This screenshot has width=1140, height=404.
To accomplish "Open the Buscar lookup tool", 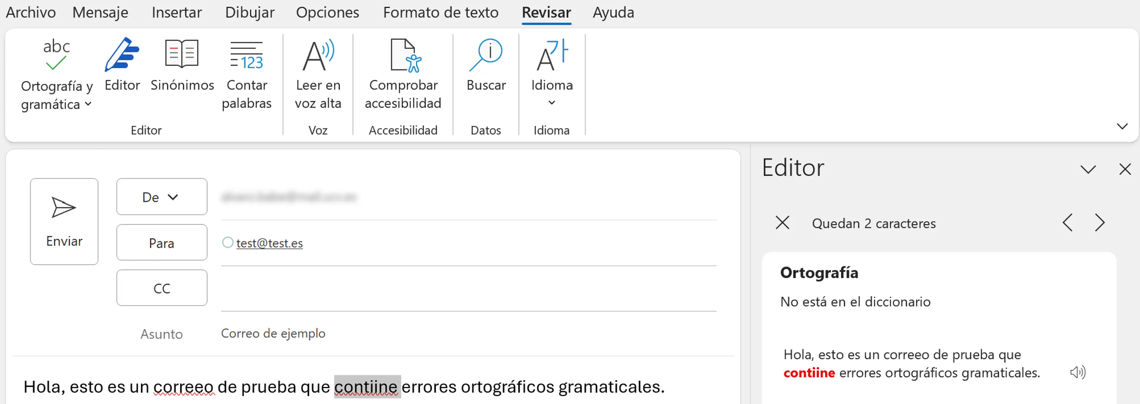I will 486,65.
